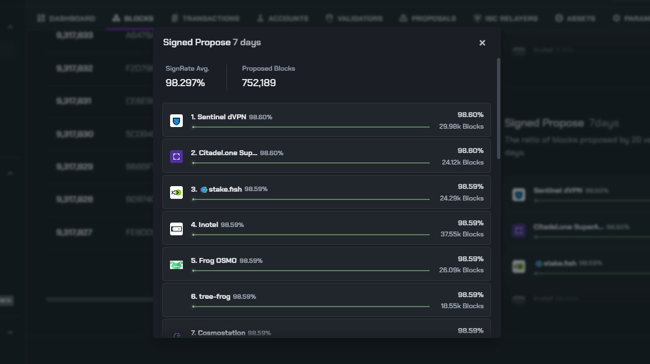This screenshot has height=364, width=650.
Task: Click the Citadel.one purple logo
Action: pyautogui.click(x=176, y=156)
